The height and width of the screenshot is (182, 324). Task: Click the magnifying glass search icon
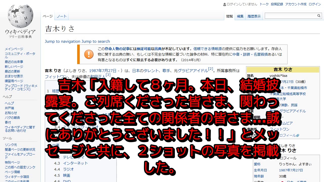click(x=319, y=16)
